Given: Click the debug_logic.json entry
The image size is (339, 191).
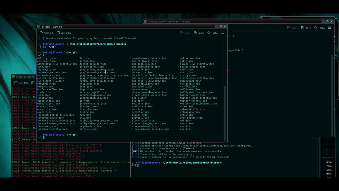Looking at the screenshot, I should tap(48, 101).
